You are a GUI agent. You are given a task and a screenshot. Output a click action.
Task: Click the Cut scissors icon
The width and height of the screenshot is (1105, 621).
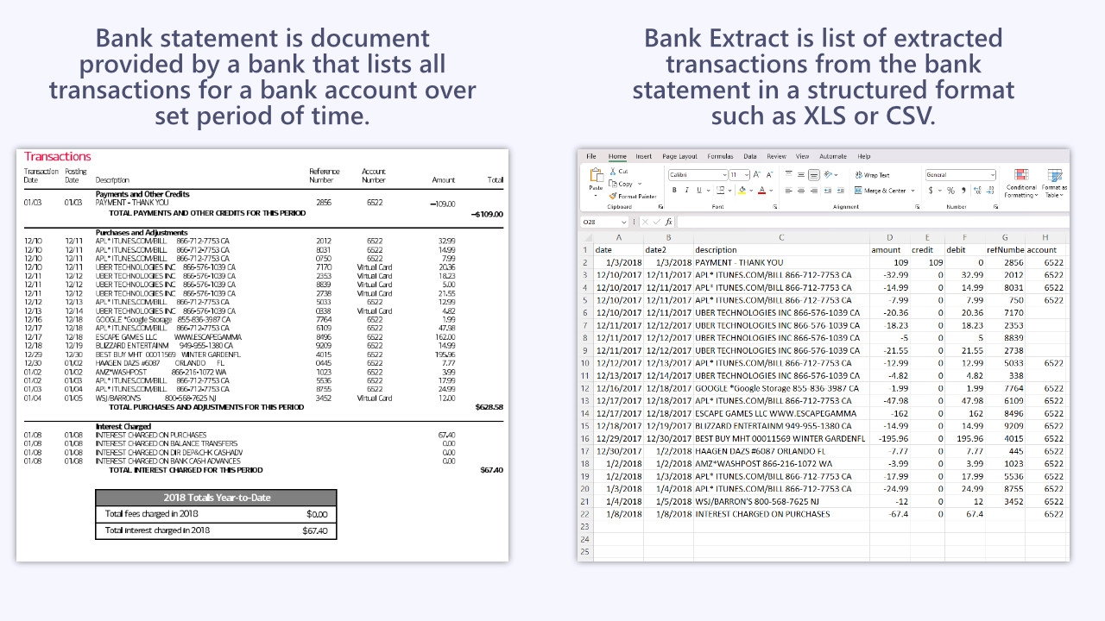point(613,172)
